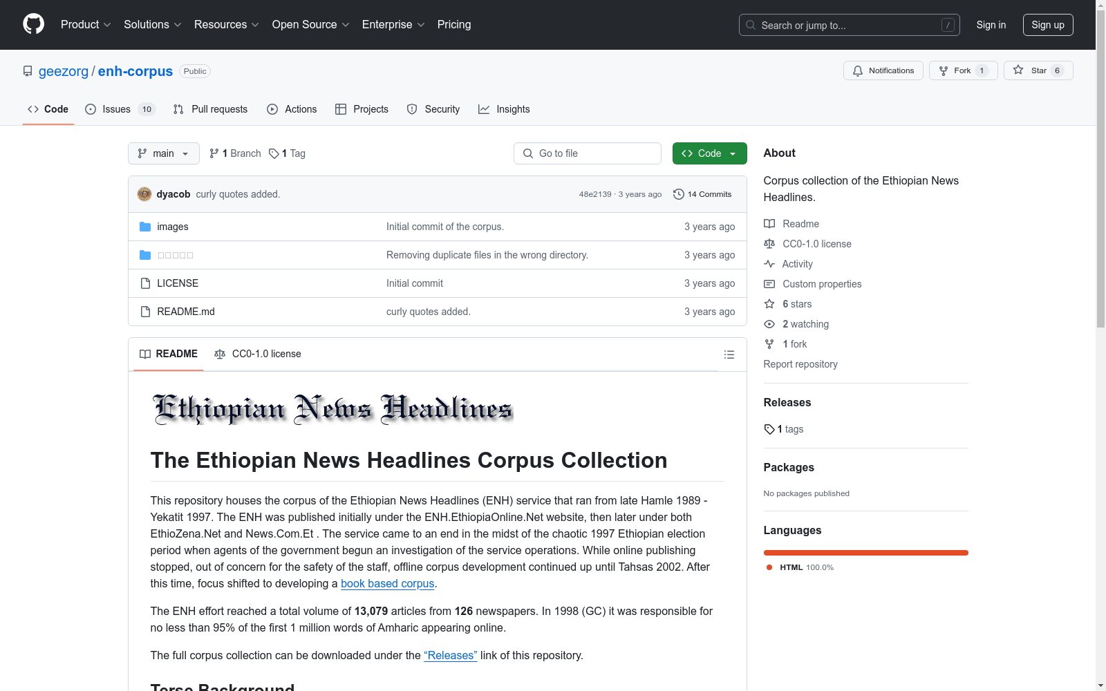Open the book based corpus link

click(387, 583)
